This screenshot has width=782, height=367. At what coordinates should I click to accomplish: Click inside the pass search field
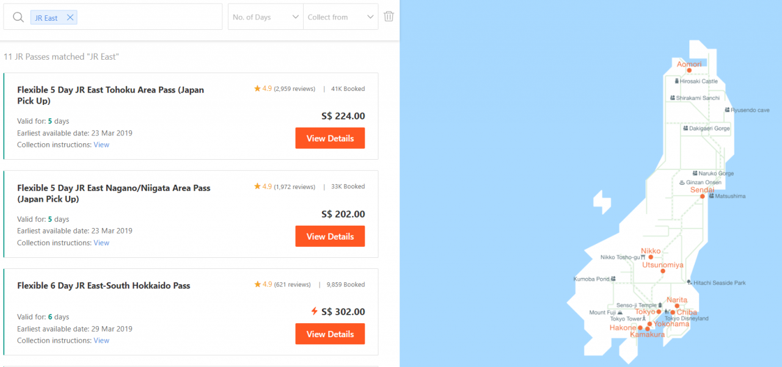[x=147, y=17]
